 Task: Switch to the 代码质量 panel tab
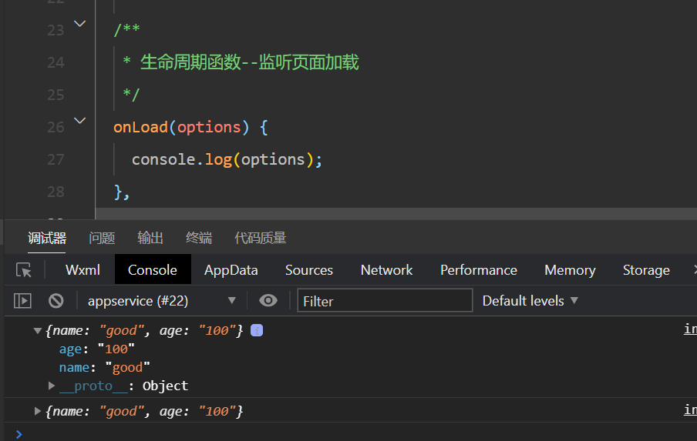pyautogui.click(x=260, y=239)
